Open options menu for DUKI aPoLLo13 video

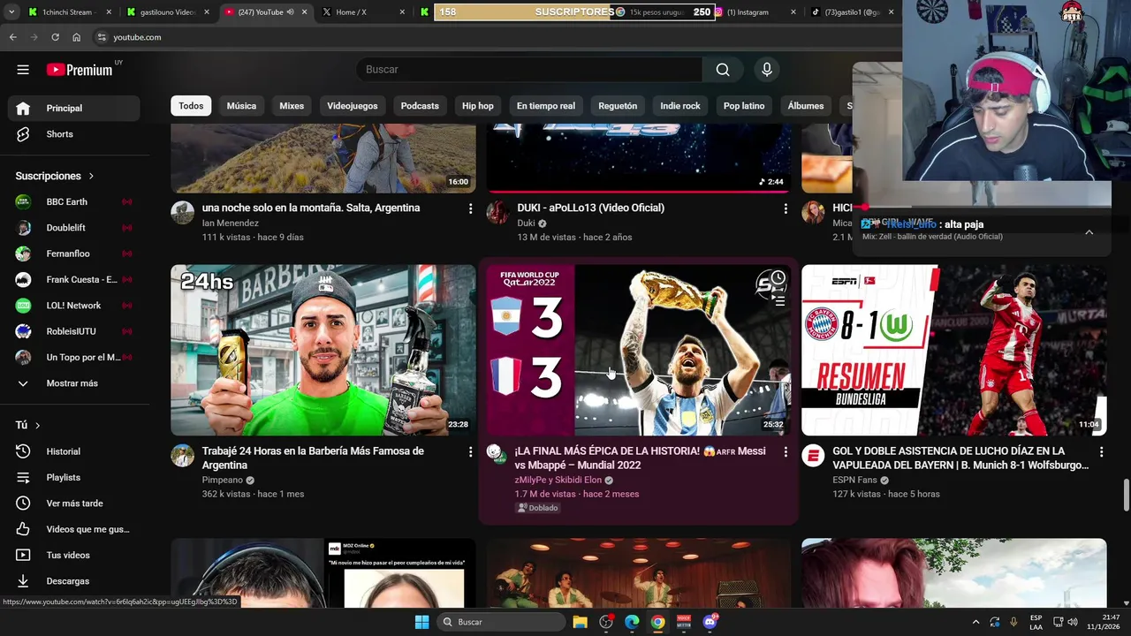[786, 208]
